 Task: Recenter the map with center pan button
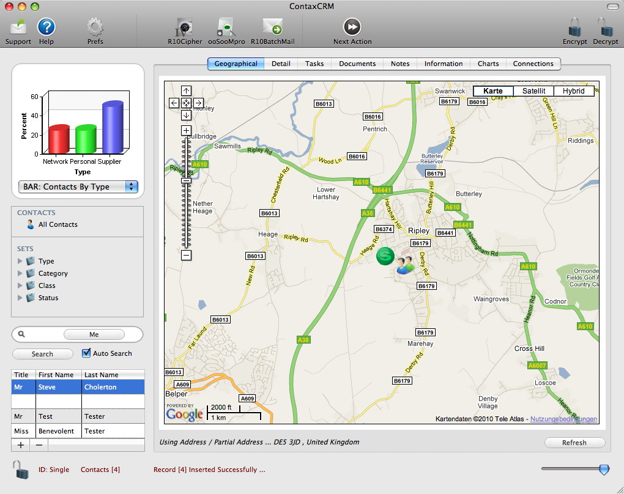[186, 103]
